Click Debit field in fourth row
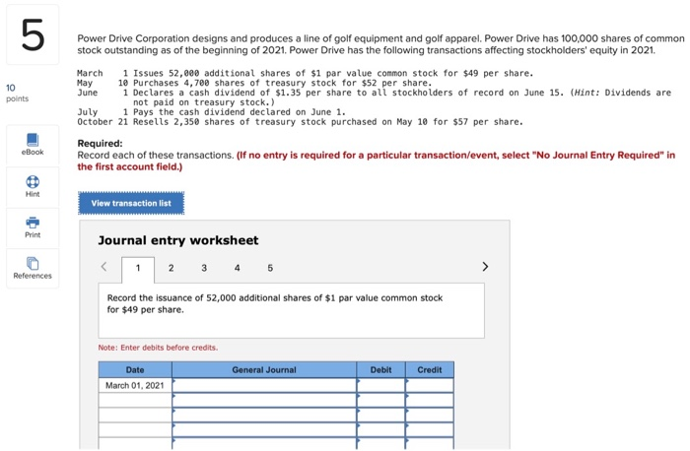 coord(380,430)
